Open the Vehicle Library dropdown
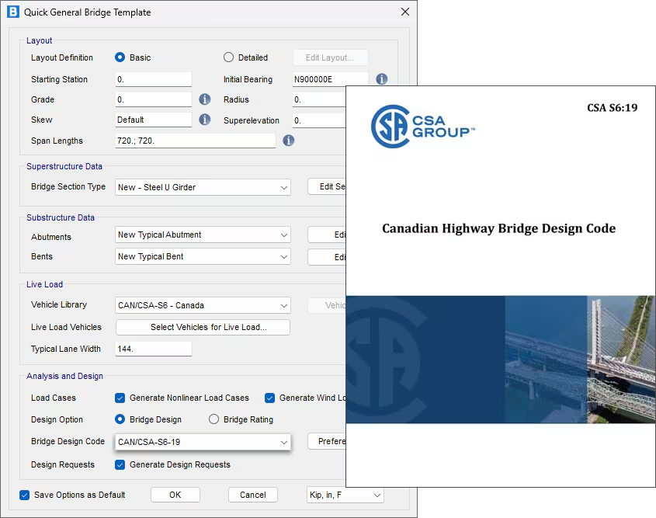Screen dimensions: 656x518 coord(203,305)
